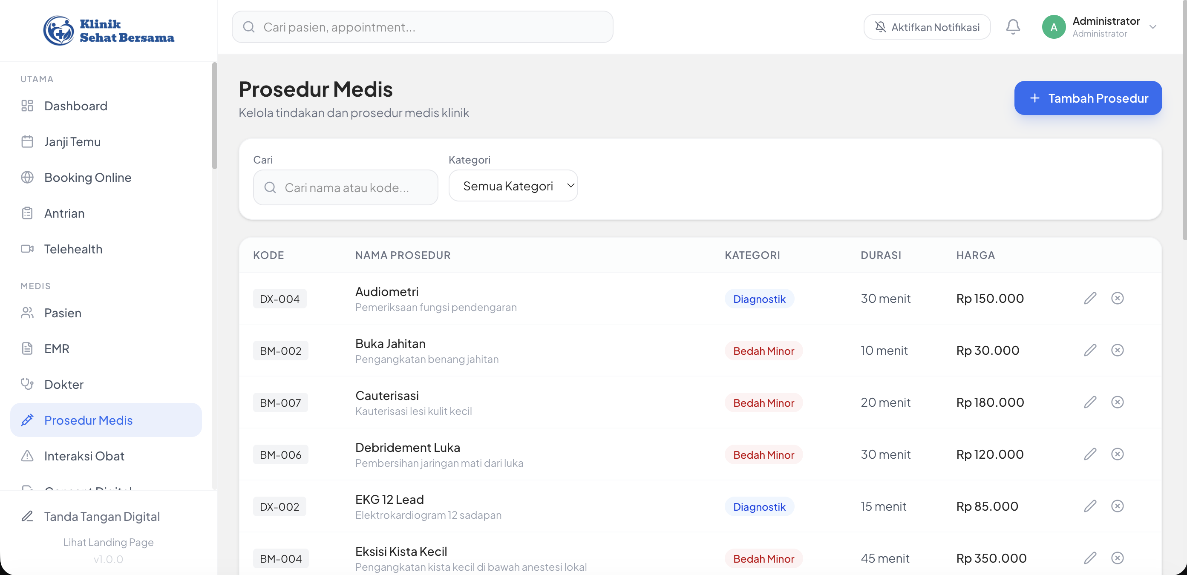Focus the Cari nama atau kode field
This screenshot has height=575, width=1187.
346,187
